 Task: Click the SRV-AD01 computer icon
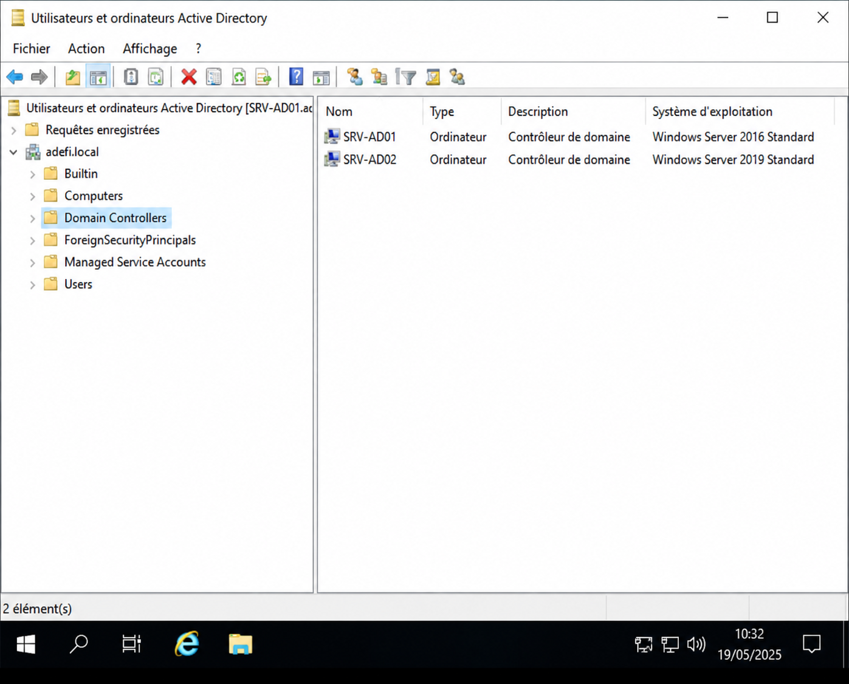(332, 137)
